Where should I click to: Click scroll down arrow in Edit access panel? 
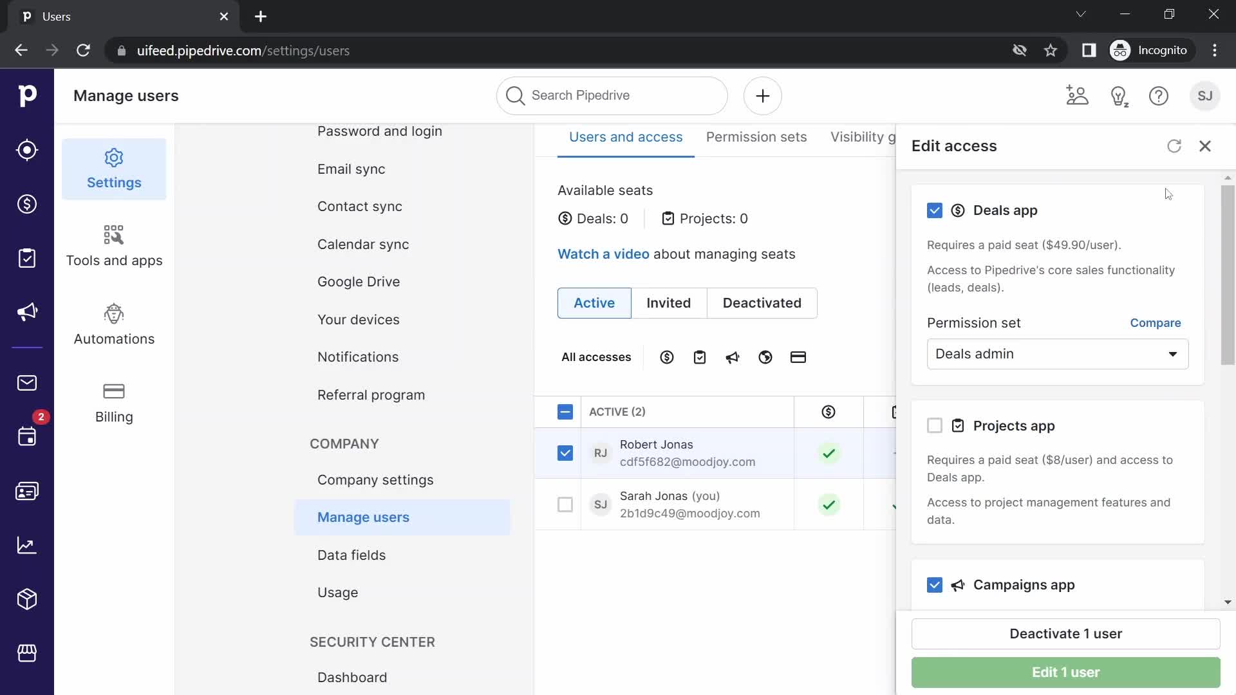(1228, 602)
